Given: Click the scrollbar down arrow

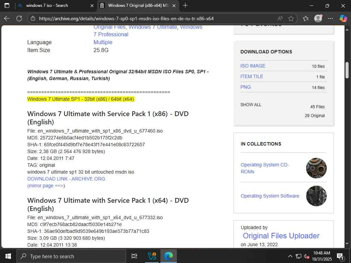Looking at the screenshot, I should (347, 244).
